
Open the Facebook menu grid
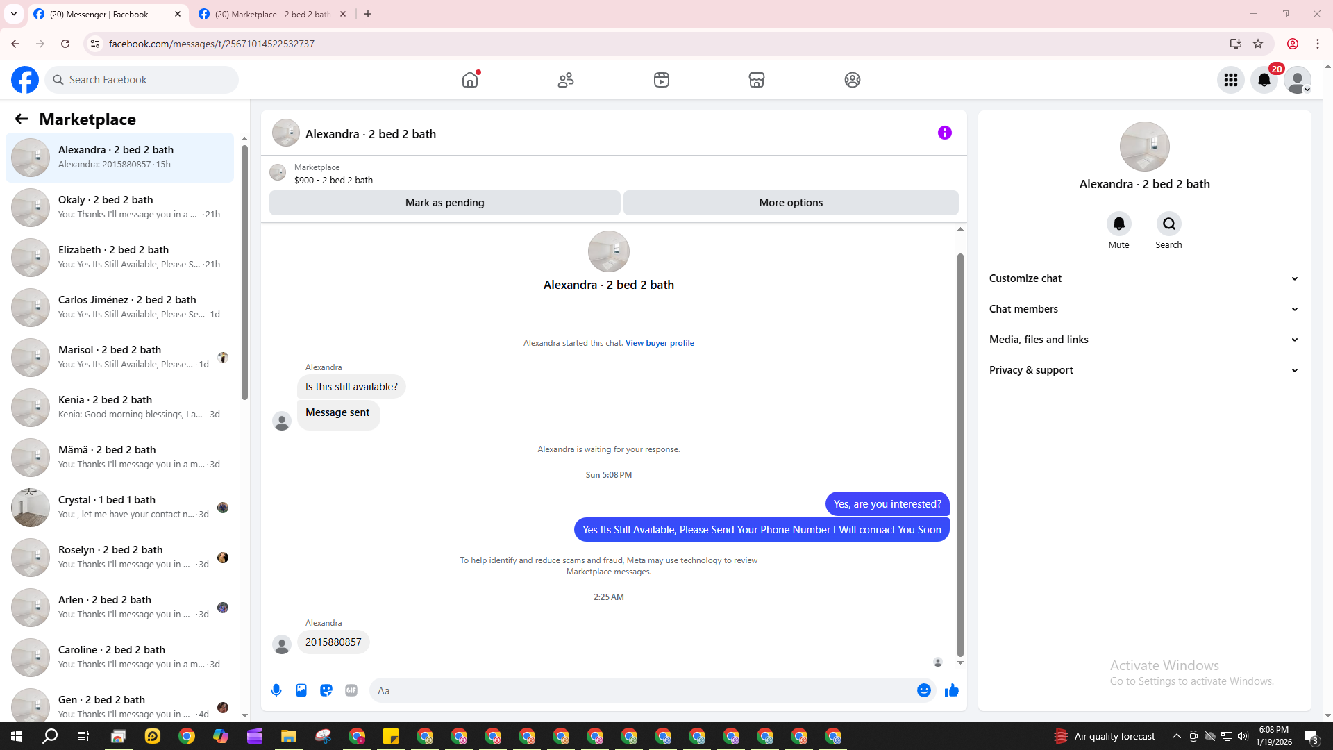[1231, 80]
